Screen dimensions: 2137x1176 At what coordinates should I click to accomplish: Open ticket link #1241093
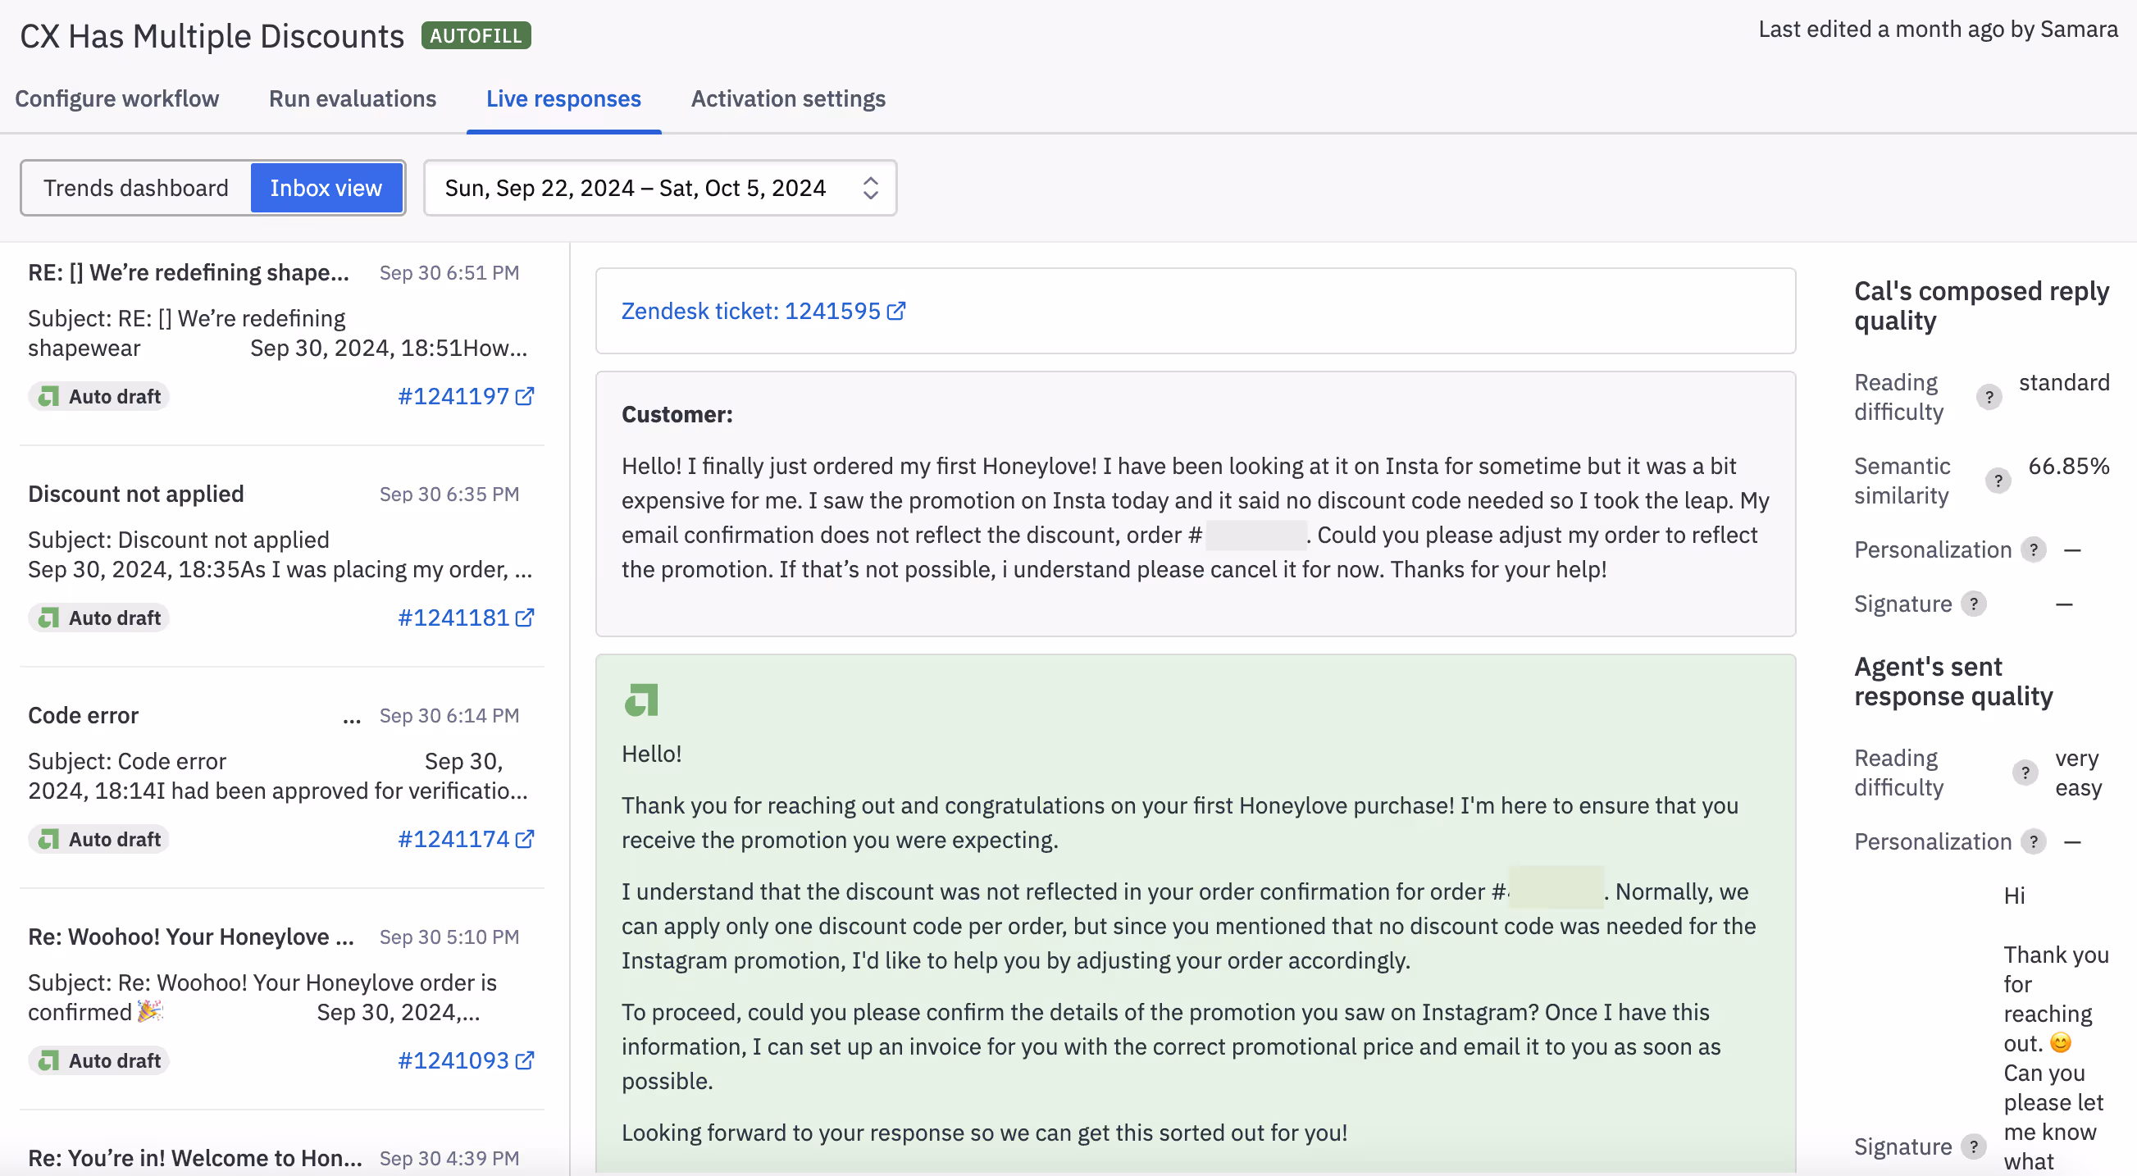click(453, 1060)
